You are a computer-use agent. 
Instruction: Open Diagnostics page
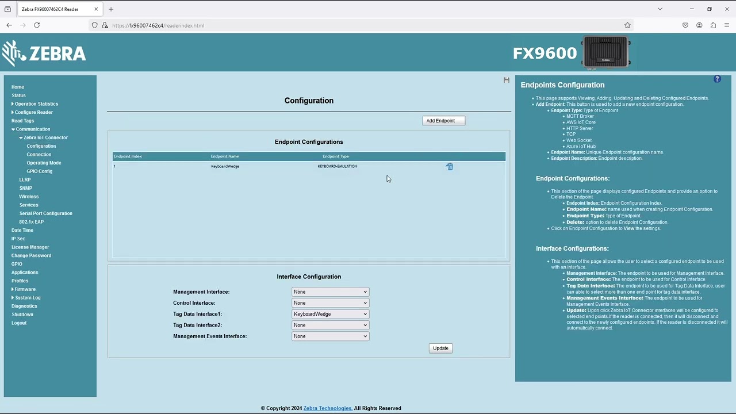click(x=24, y=306)
